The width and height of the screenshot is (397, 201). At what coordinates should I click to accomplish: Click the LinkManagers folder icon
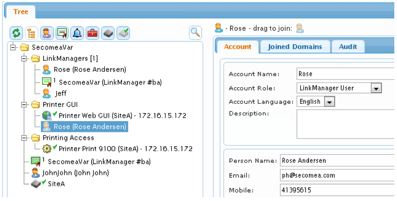[36, 58]
